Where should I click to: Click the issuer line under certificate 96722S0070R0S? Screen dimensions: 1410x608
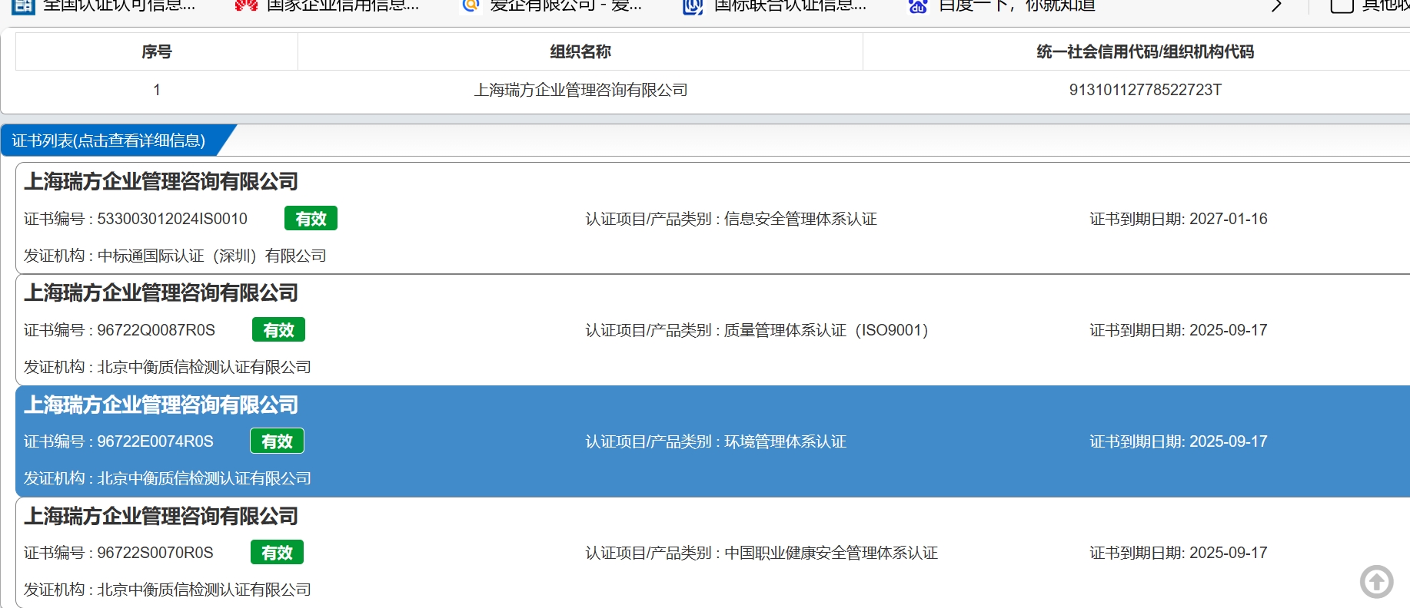[167, 590]
